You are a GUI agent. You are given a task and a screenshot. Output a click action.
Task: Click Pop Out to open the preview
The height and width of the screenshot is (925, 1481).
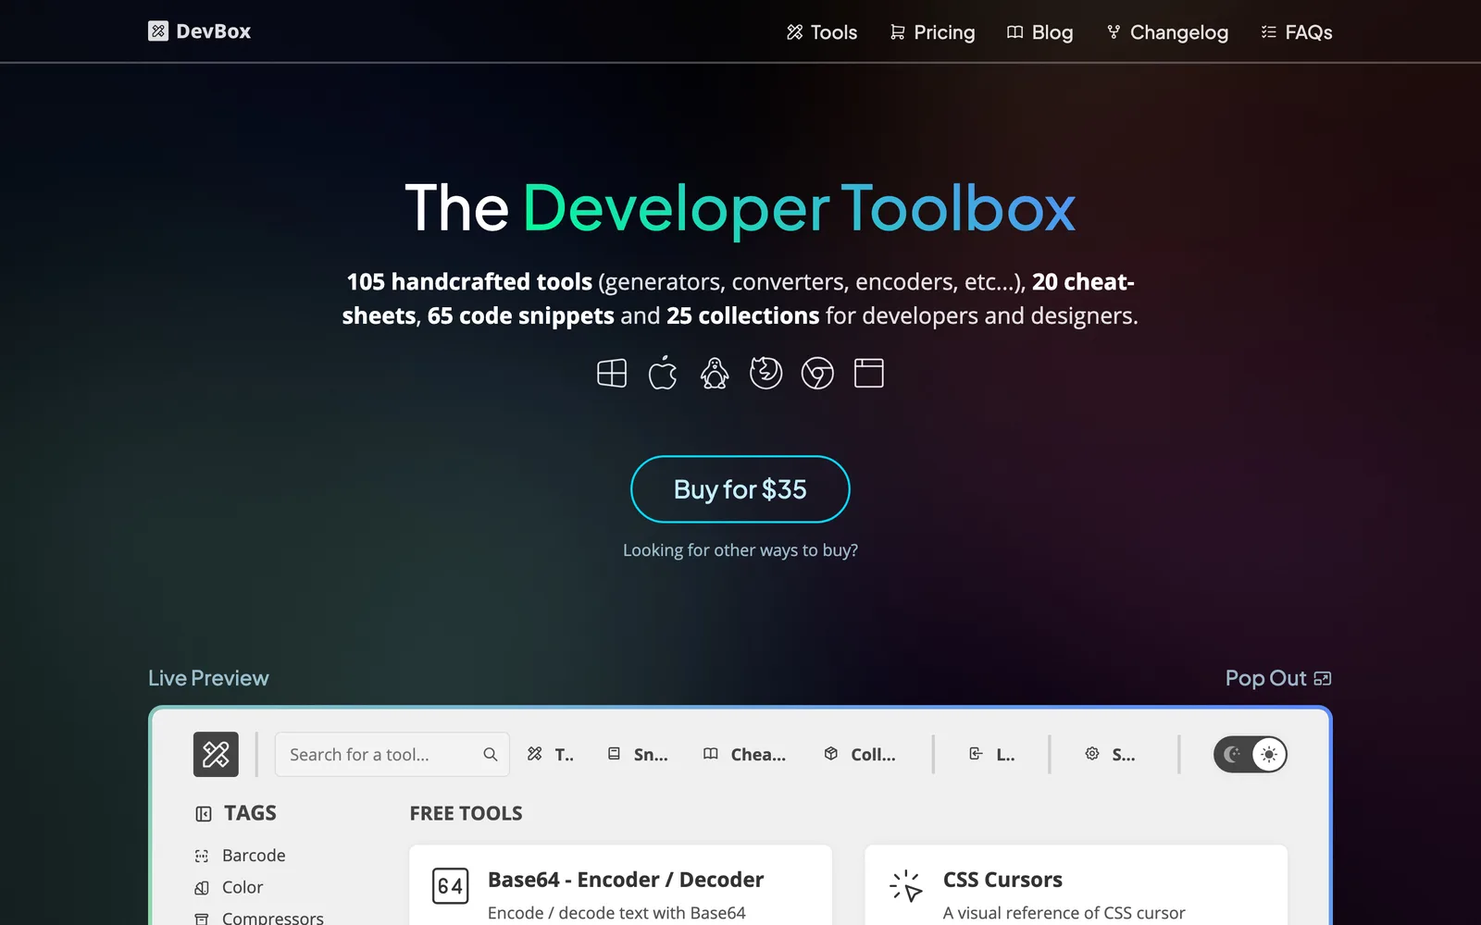click(x=1278, y=678)
